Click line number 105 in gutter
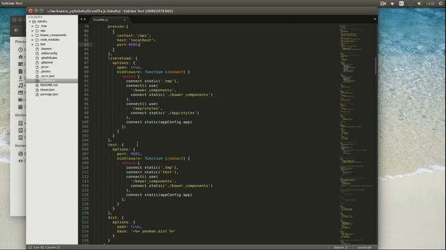This screenshot has height=250, width=446. (85, 145)
